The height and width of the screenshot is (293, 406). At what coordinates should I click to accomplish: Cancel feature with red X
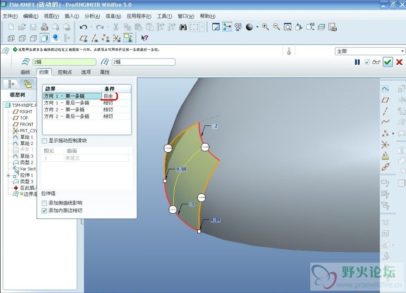399,62
